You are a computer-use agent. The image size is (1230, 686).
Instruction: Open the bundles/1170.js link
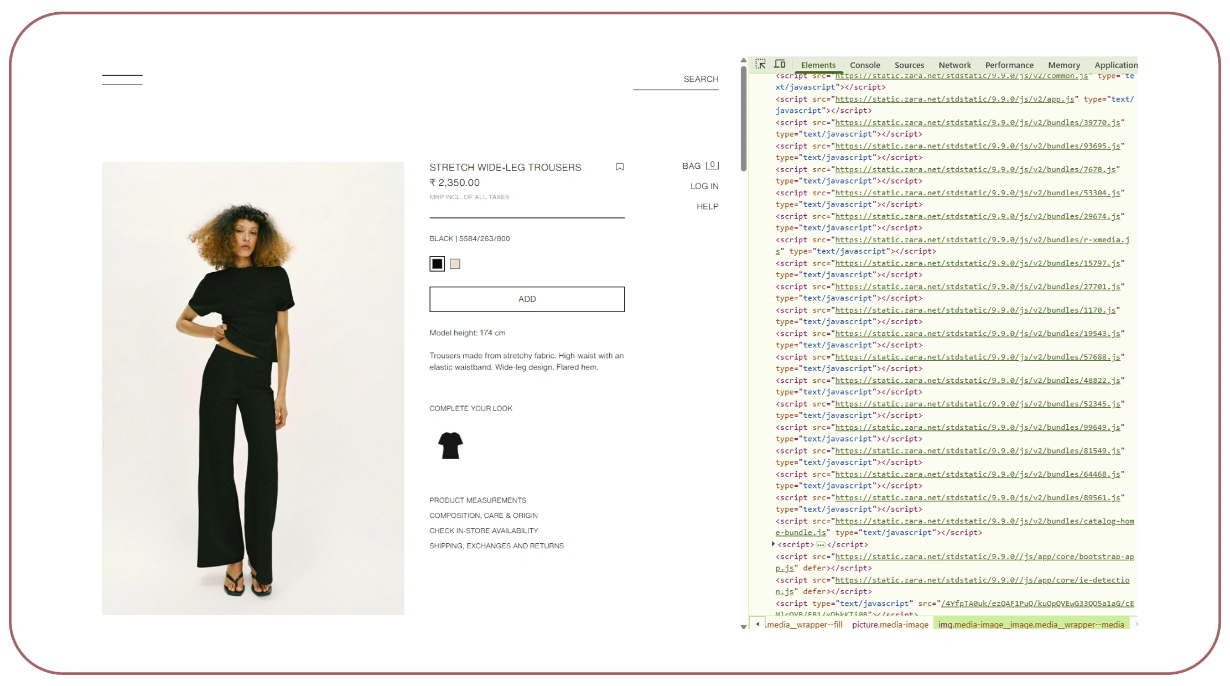pyautogui.click(x=975, y=310)
